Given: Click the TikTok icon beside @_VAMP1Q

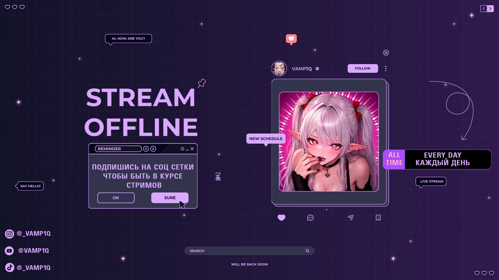Looking at the screenshot, I should tap(10, 267).
